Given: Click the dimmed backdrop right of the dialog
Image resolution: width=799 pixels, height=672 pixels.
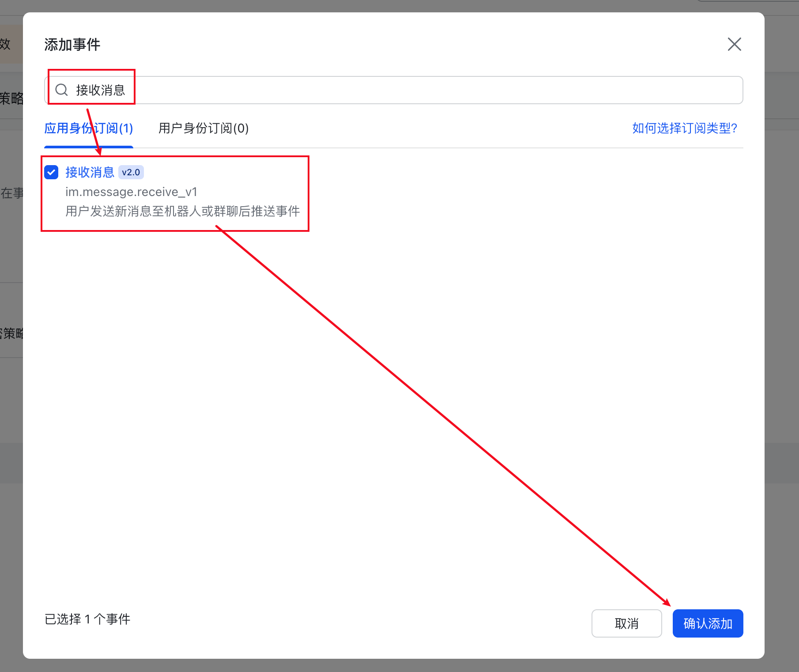Looking at the screenshot, I should [x=781, y=309].
